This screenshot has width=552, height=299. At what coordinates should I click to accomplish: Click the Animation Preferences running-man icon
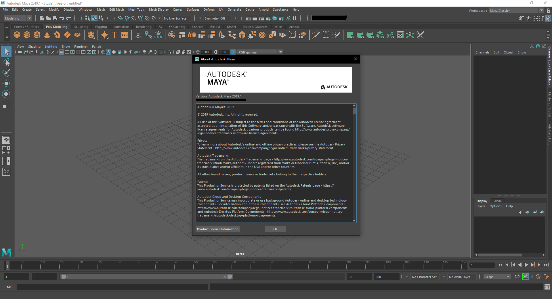click(x=546, y=277)
